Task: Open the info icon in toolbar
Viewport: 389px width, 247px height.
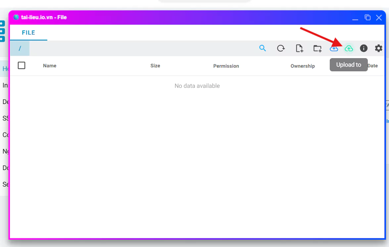Action: tap(364, 49)
